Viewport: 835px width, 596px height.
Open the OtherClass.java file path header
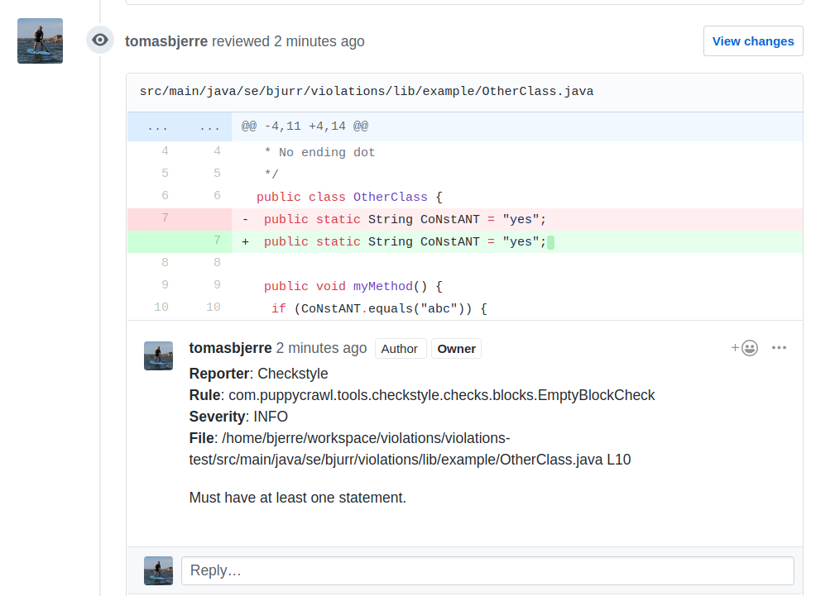click(367, 92)
